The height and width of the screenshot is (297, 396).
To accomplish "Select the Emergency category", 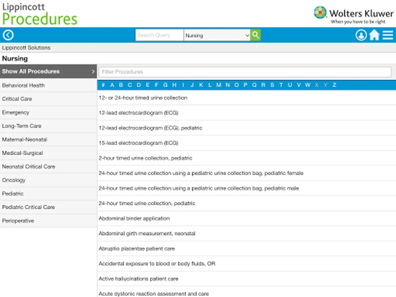I will pyautogui.click(x=49, y=112).
